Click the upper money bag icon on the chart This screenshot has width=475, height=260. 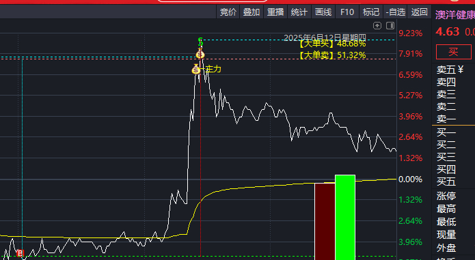point(200,55)
